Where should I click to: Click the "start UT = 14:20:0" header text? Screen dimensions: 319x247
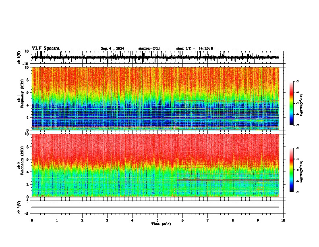click(x=195, y=48)
